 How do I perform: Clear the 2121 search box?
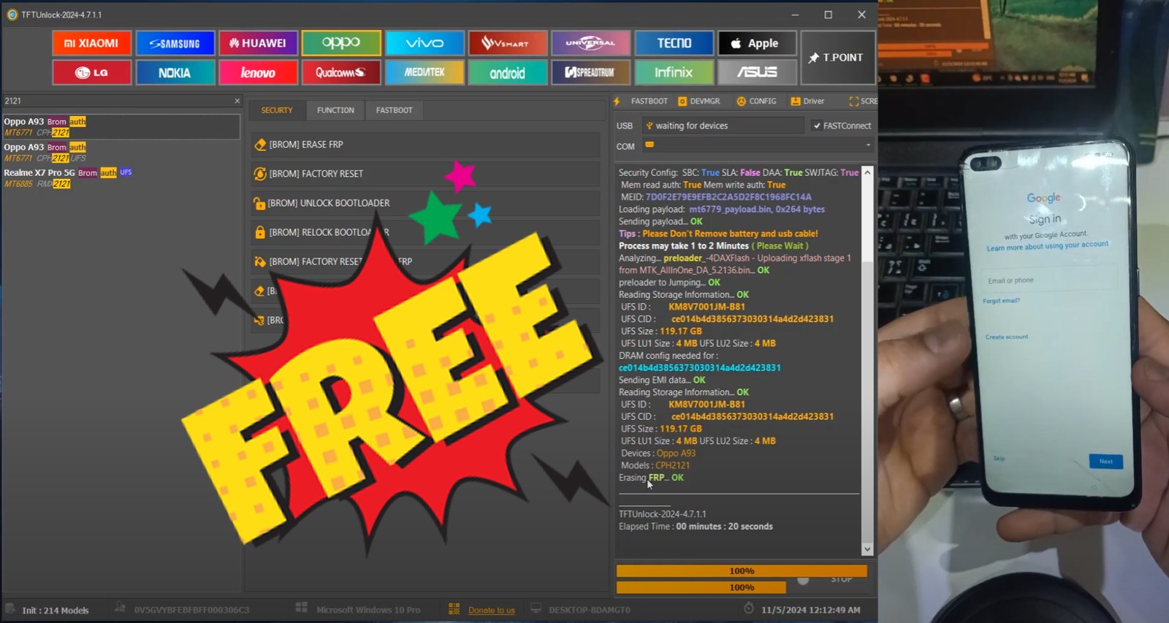click(237, 101)
